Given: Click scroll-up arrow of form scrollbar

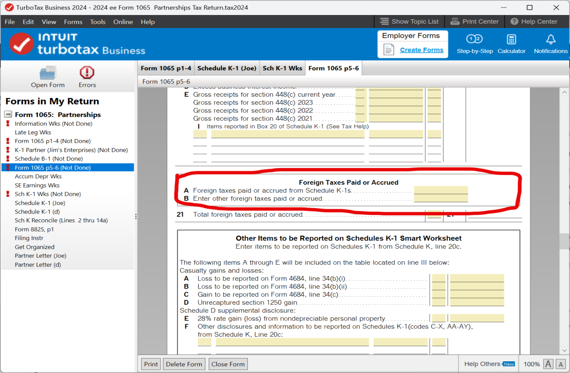Looking at the screenshot, I should pos(564,92).
